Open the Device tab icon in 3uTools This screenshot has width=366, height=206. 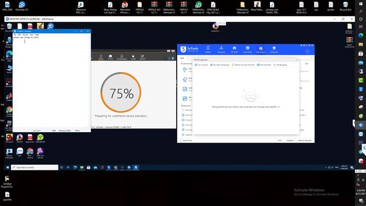(x=208, y=49)
